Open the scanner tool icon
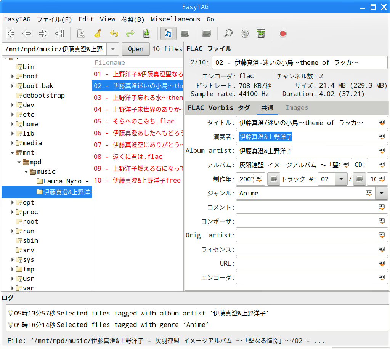390x349 pixels. [x=81, y=34]
